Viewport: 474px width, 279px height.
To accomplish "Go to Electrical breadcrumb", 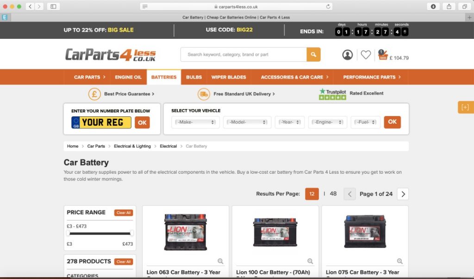I will [168, 146].
